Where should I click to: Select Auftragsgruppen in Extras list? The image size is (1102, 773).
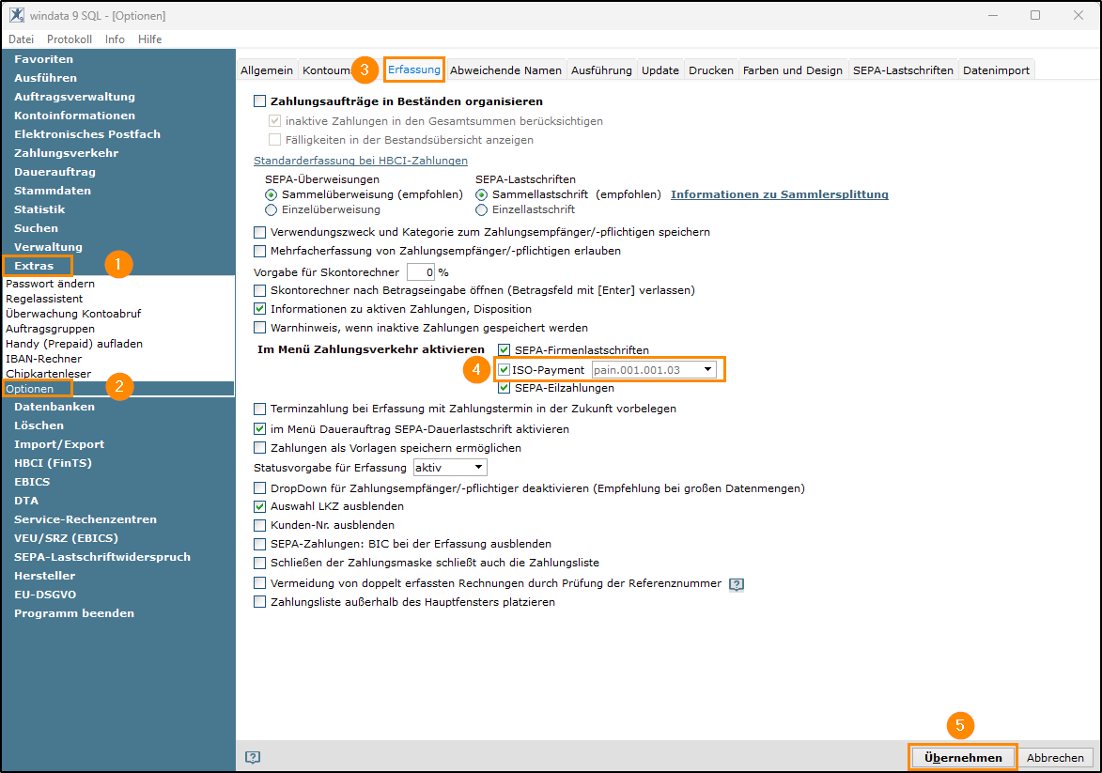point(50,328)
